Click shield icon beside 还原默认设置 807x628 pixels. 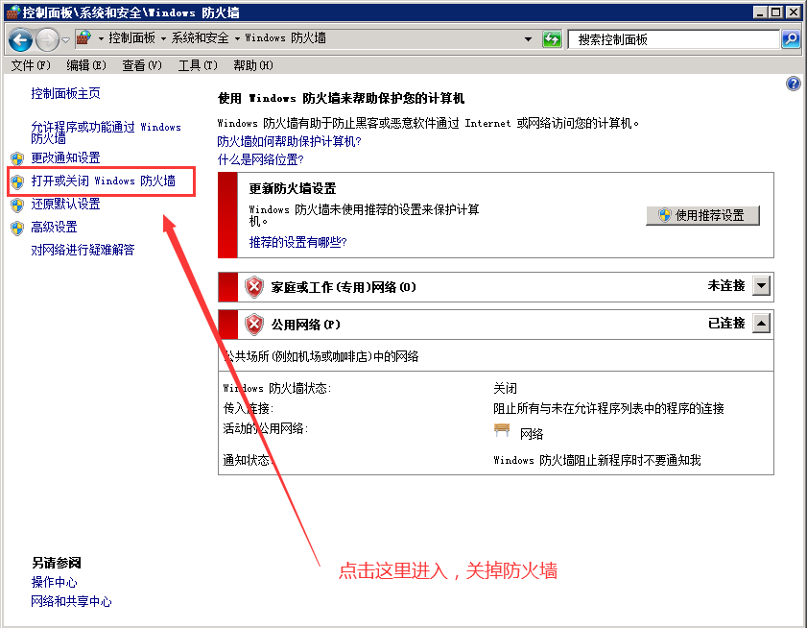tap(17, 205)
